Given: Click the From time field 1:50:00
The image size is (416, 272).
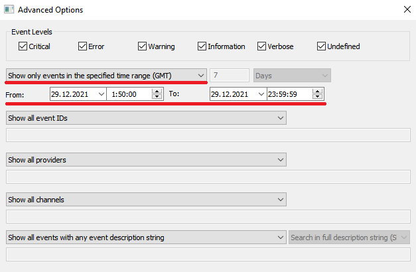Looking at the screenshot, I should (x=129, y=94).
